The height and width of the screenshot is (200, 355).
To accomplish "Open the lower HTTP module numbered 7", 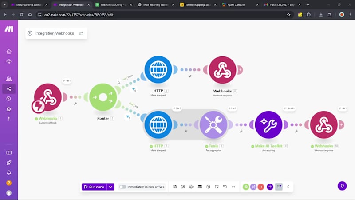I will click(x=158, y=125).
